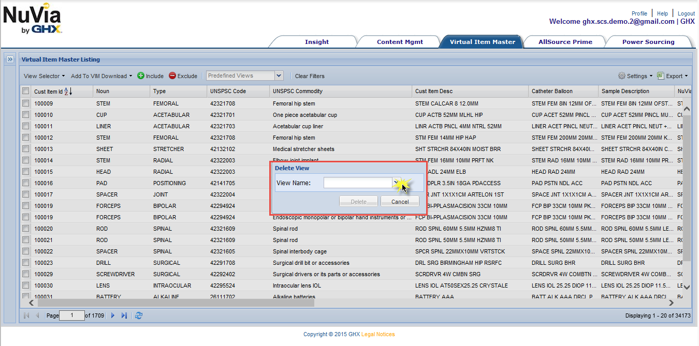Sort by the Noun column header
Image resolution: width=699 pixels, height=346 pixels.
point(122,92)
